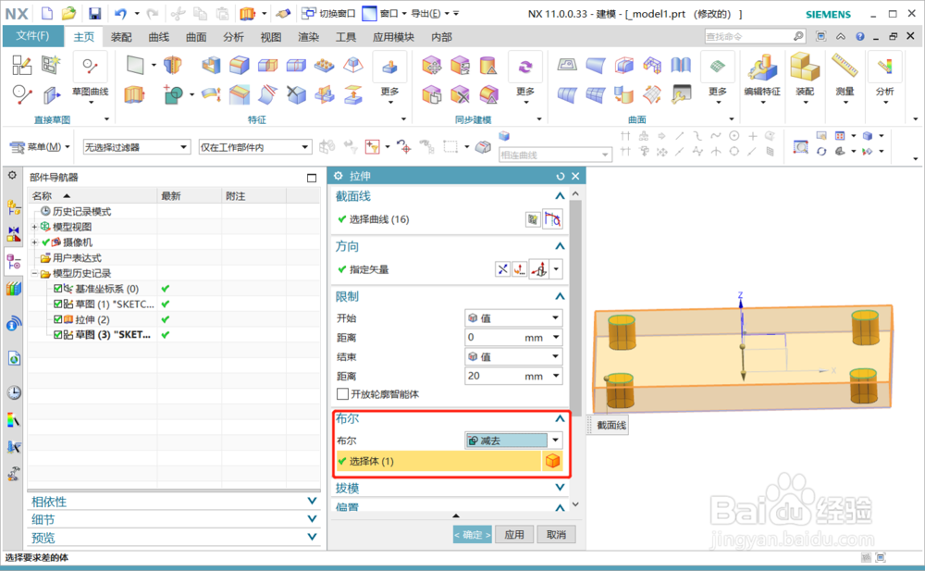Expand the 相依性 panel

coord(312,502)
